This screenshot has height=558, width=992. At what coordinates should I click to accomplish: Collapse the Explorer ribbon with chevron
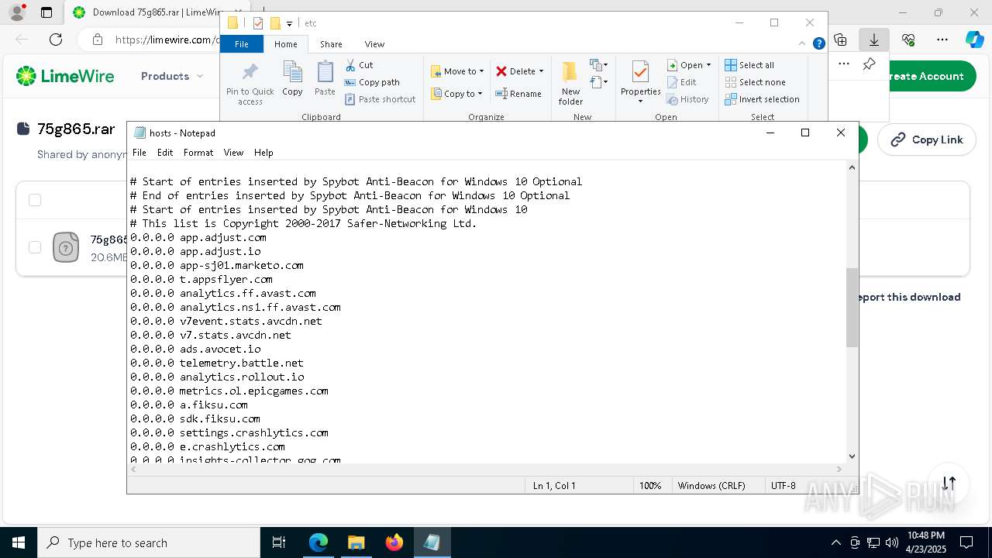coord(803,44)
